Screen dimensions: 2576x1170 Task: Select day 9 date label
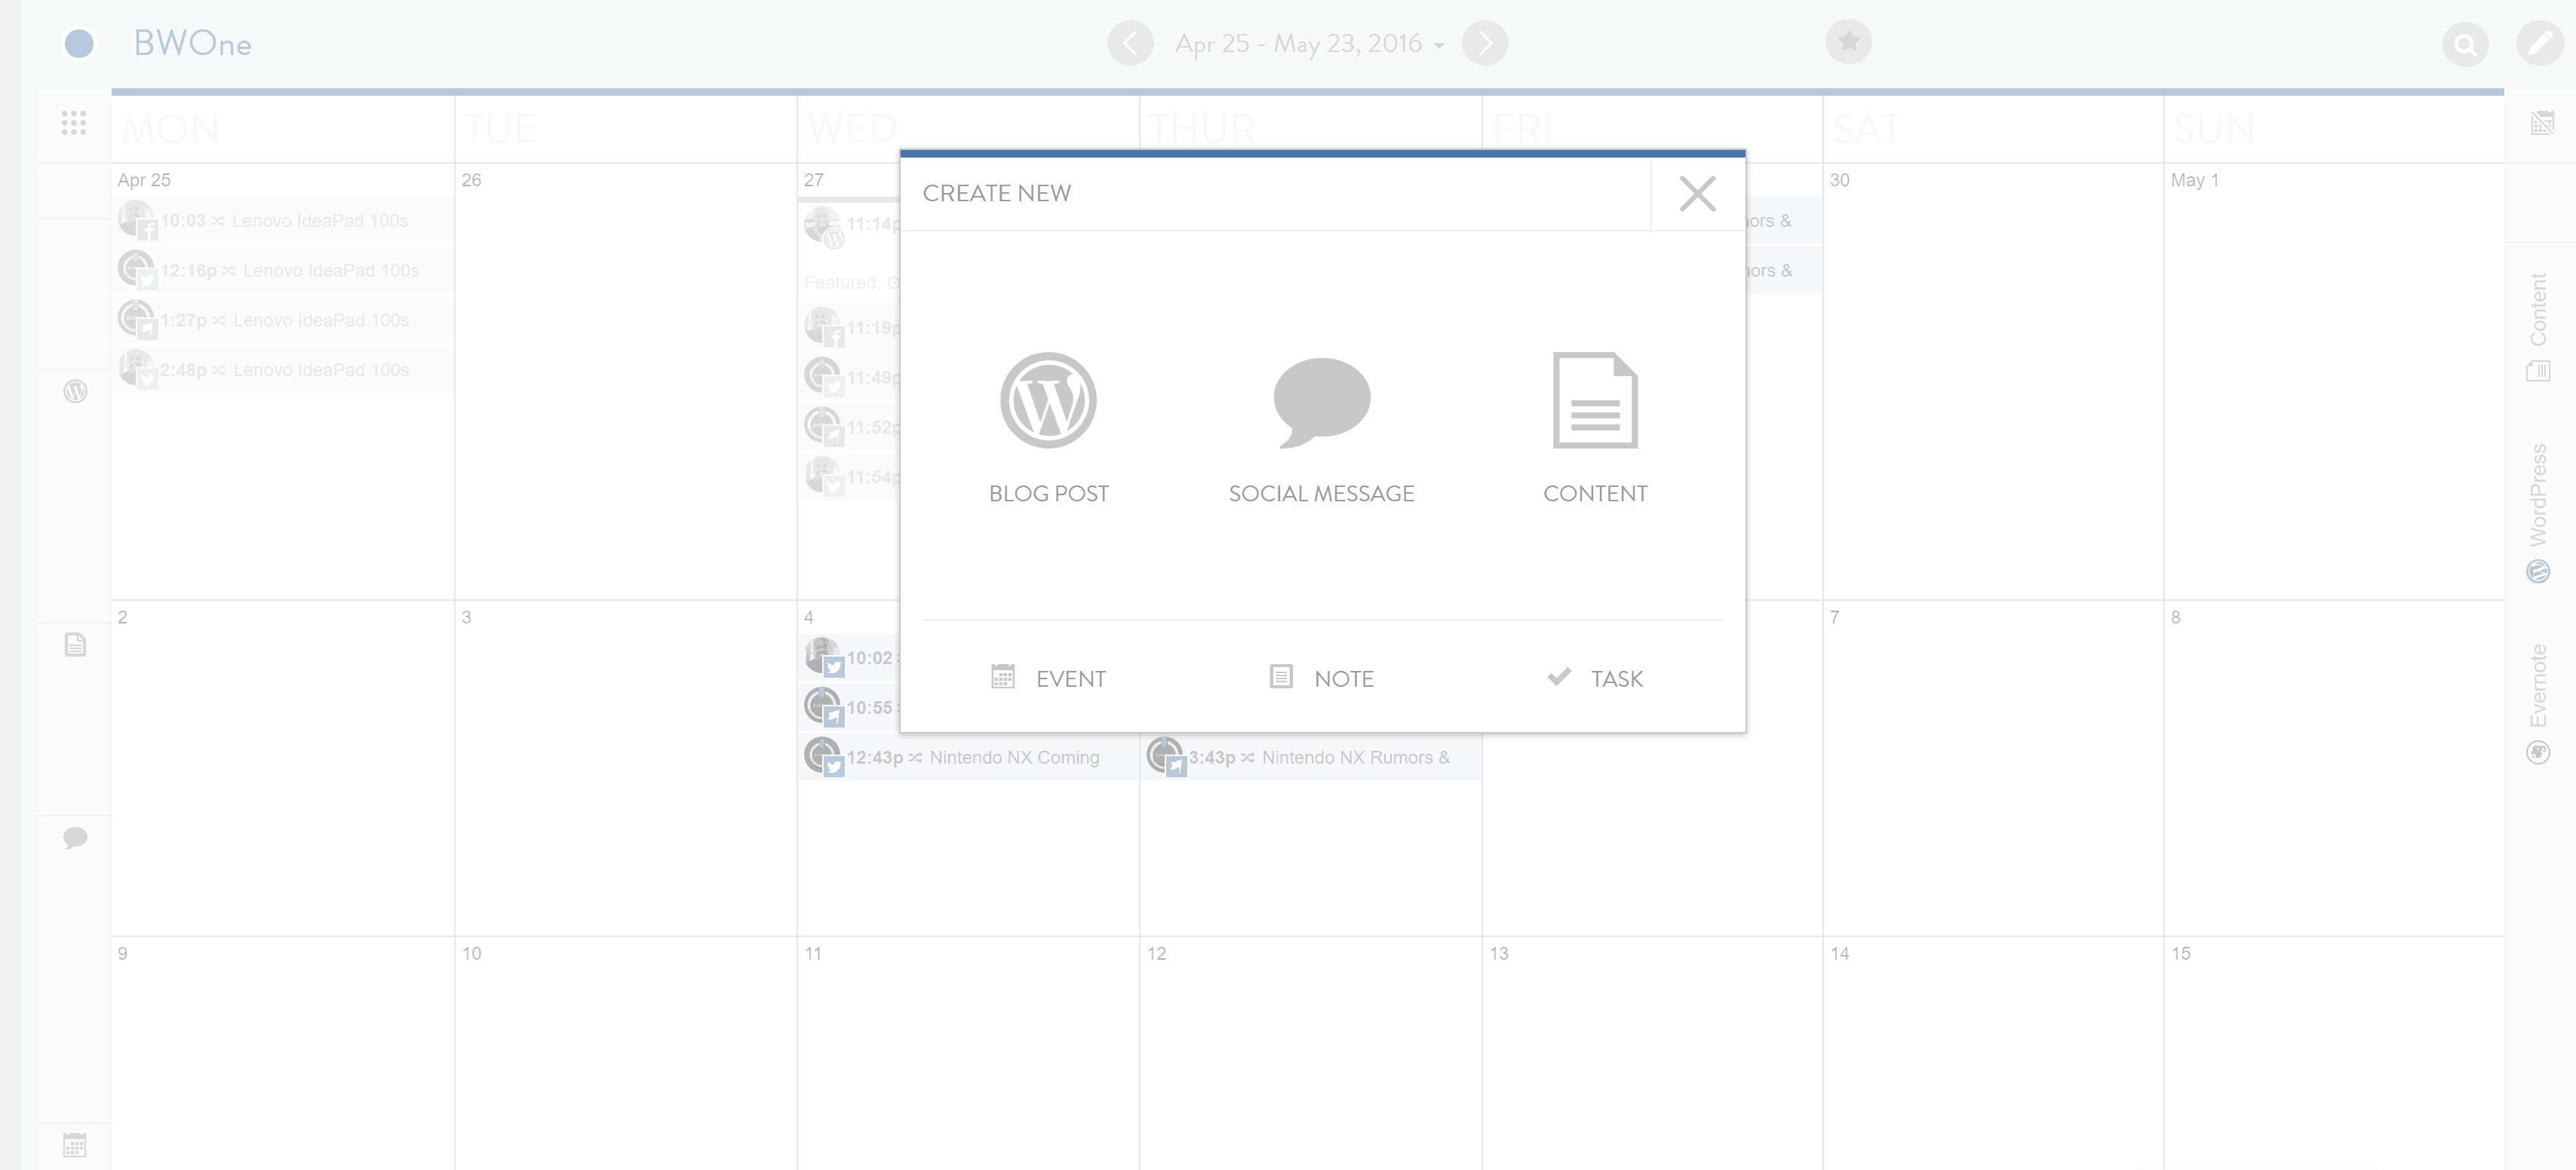[122, 953]
